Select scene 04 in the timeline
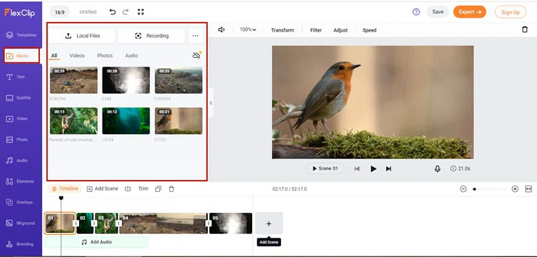This screenshot has height=257, width=537. (163, 223)
